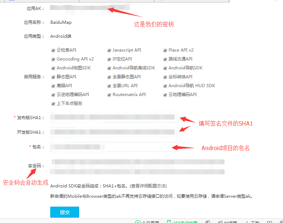Click the 应用名称 label

34,22
